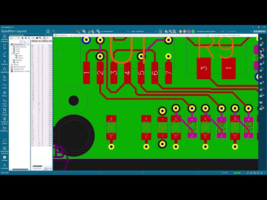Click the yellow warning hazards icon
Viewport: 267px width, 200px height.
click(x=166, y=31)
